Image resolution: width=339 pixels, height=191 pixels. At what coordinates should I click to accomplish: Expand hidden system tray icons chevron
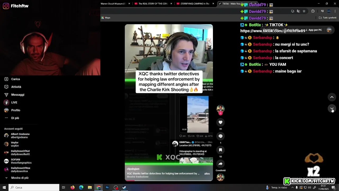292,188
